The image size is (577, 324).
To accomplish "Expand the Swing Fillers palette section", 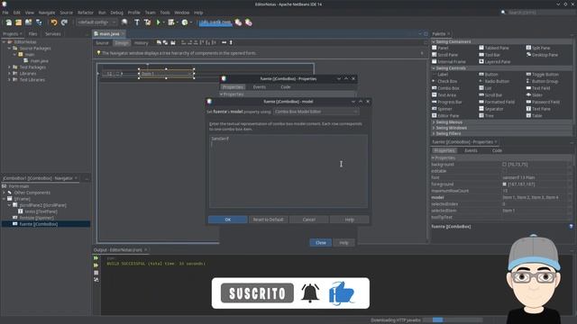I will tap(434, 134).
